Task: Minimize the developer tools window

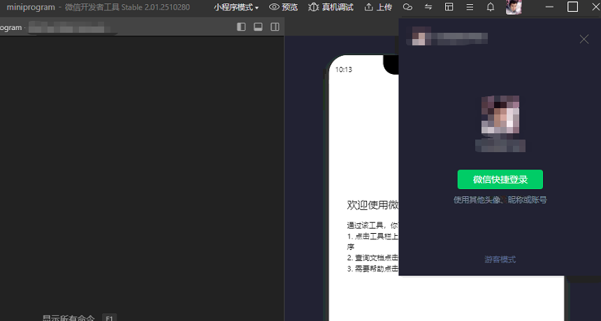Action: [x=549, y=7]
